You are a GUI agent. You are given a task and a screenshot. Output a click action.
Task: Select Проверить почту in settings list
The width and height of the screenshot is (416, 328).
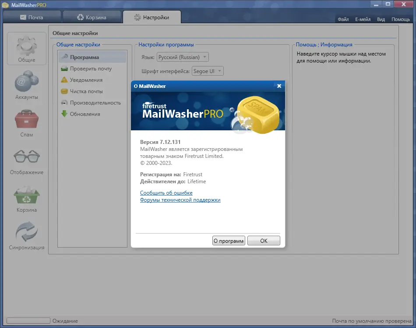[x=92, y=69]
